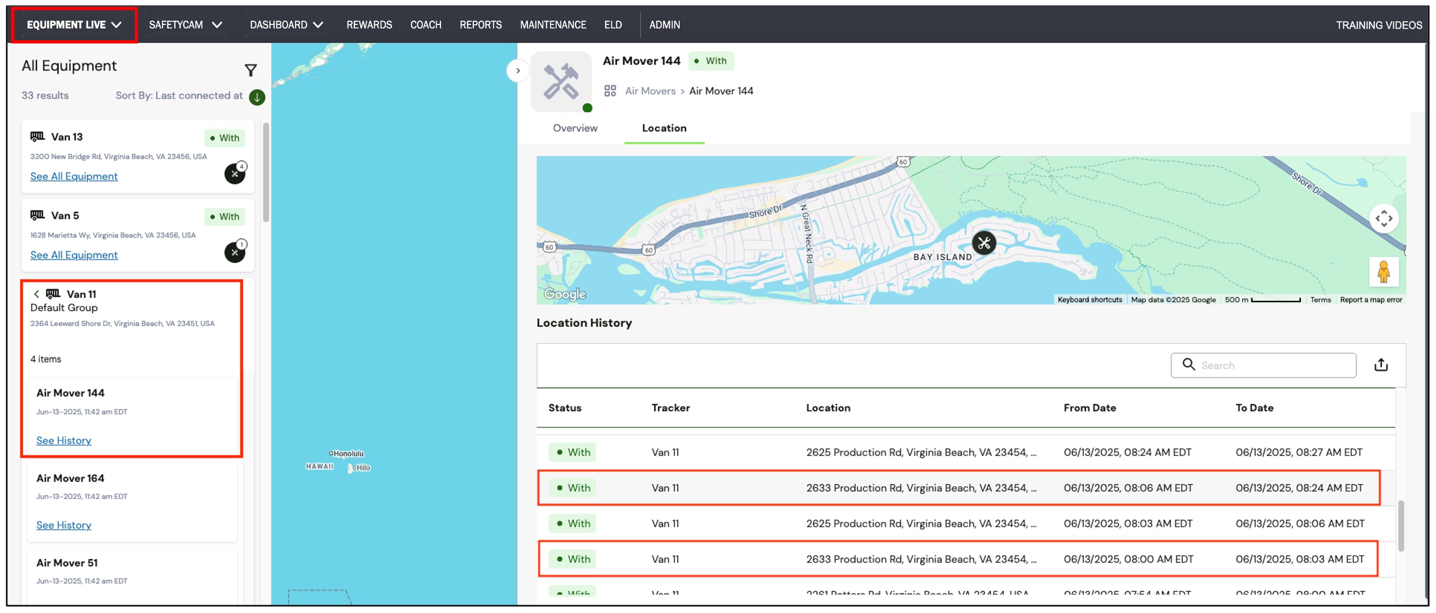Click the 2625 Production Rd row from 08:03 AM

tap(965, 524)
